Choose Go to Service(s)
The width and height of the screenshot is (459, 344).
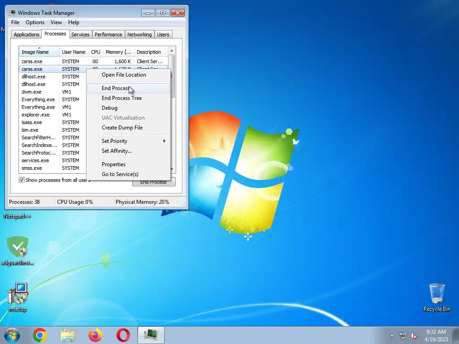[x=129, y=174]
